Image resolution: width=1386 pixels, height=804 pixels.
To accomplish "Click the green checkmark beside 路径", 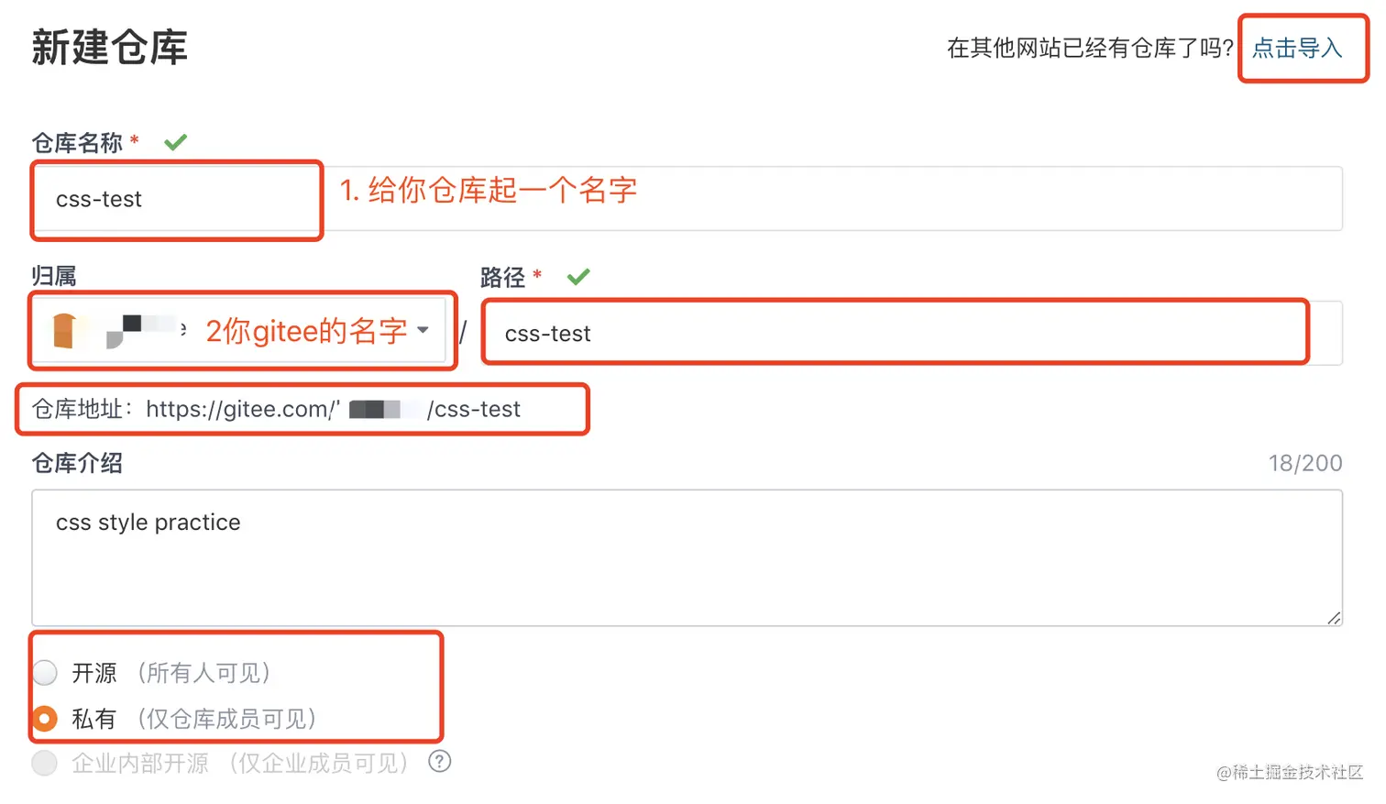I will pyautogui.click(x=577, y=277).
